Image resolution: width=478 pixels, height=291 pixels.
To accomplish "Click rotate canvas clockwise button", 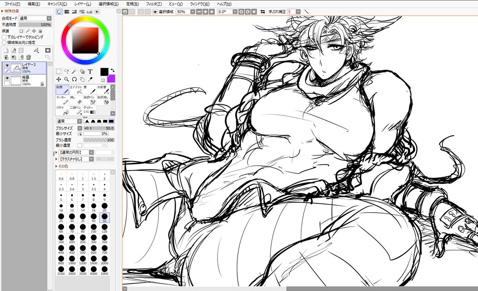I will coord(248,12).
